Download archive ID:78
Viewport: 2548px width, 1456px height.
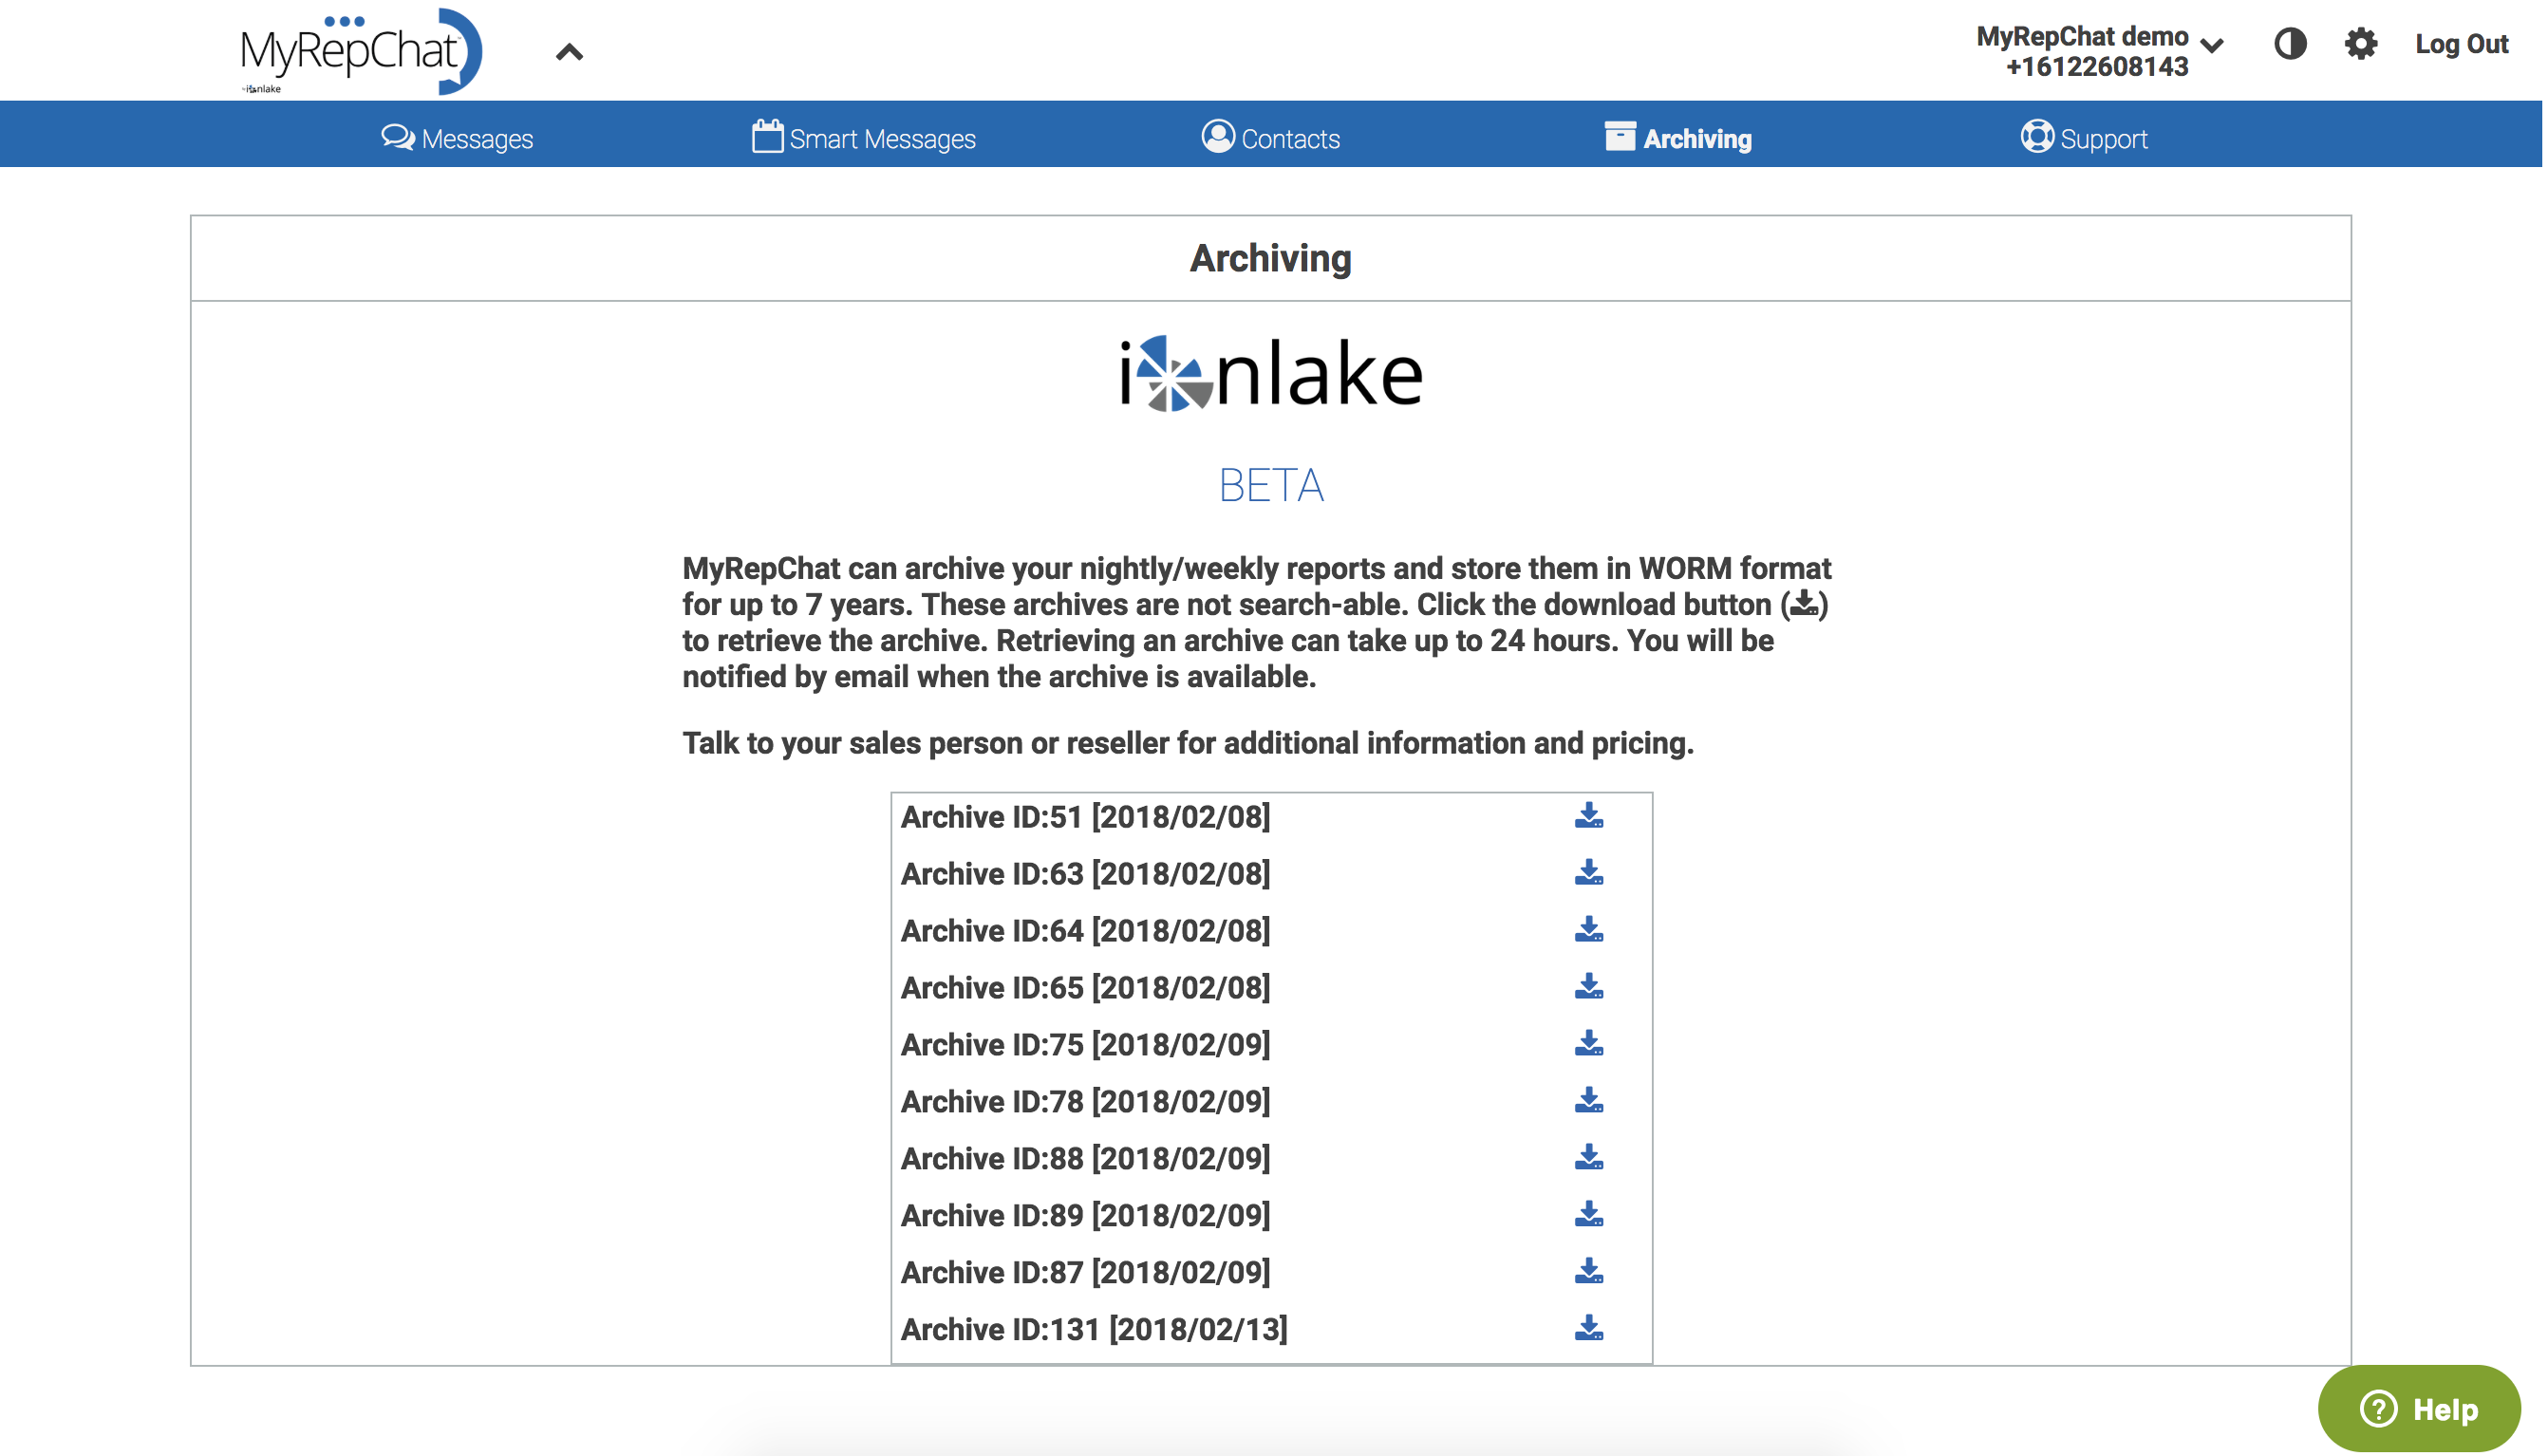[x=1591, y=1102]
